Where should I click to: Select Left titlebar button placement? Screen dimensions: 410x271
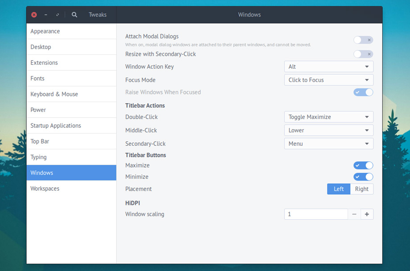339,189
